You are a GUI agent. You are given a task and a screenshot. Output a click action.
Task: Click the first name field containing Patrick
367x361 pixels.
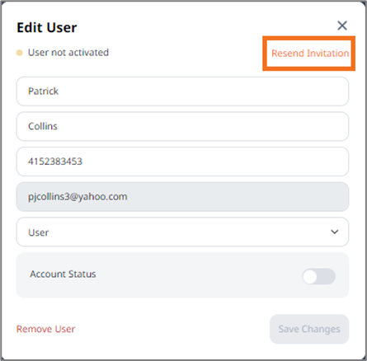(x=182, y=91)
